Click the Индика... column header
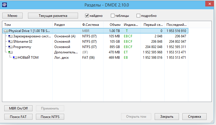216x125 pixels. coord(131,25)
